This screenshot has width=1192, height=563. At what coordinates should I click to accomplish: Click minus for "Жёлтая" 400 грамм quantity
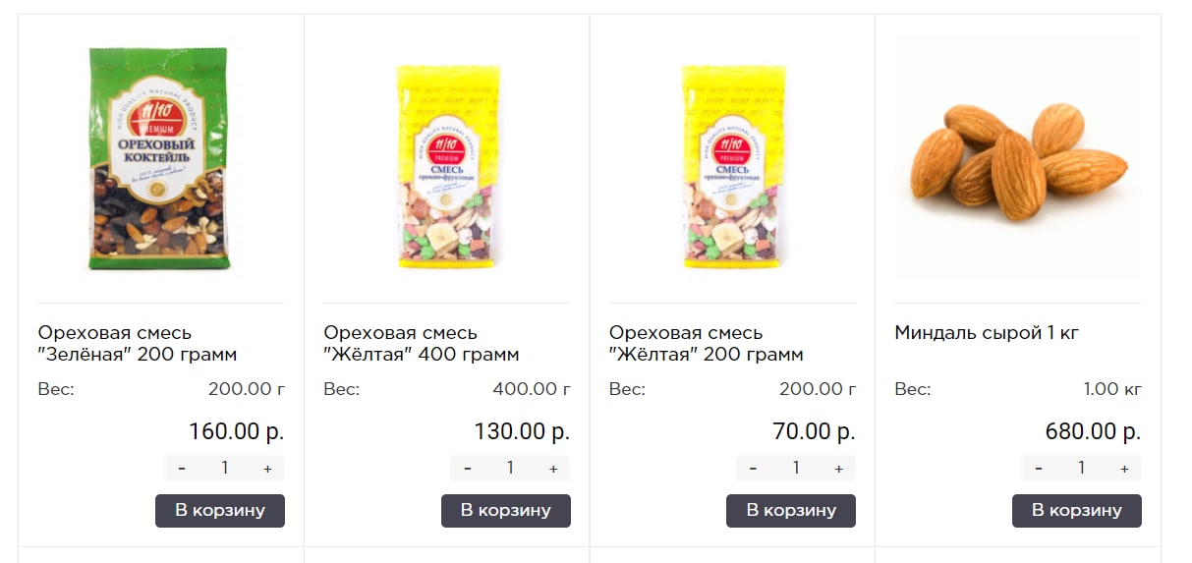click(468, 469)
